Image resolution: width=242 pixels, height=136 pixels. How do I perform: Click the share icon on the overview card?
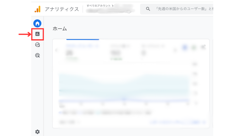(x=204, y=47)
